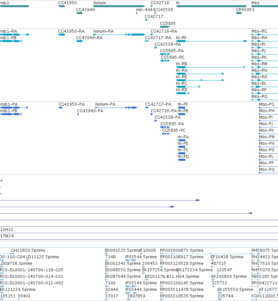The width and height of the screenshot is (278, 301).
Task: Select CG42538-RA transcript label
Action: 168,44
